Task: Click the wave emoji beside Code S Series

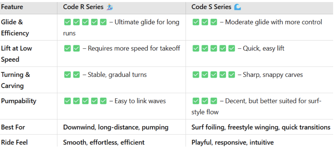Action: [x=238, y=7]
